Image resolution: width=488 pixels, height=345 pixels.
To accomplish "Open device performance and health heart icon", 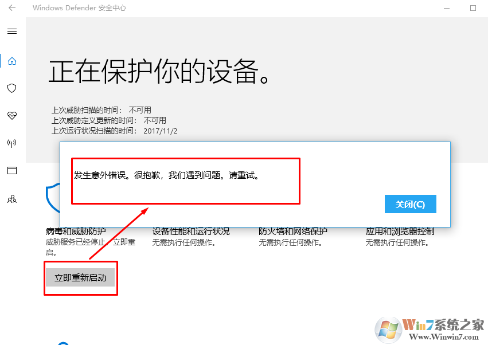I will [12, 116].
